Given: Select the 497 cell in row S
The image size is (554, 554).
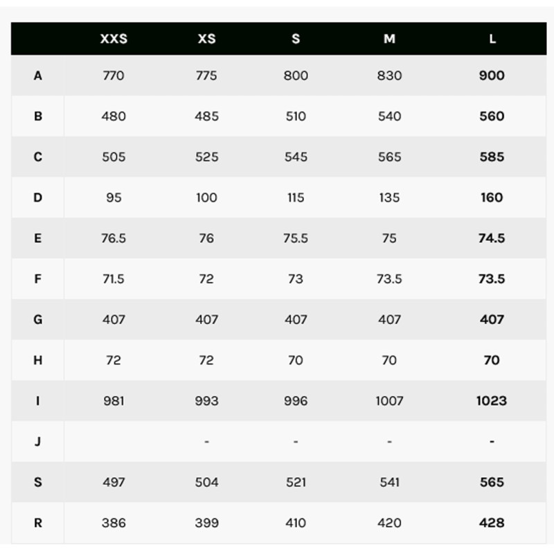Looking at the screenshot, I should pyautogui.click(x=114, y=482).
